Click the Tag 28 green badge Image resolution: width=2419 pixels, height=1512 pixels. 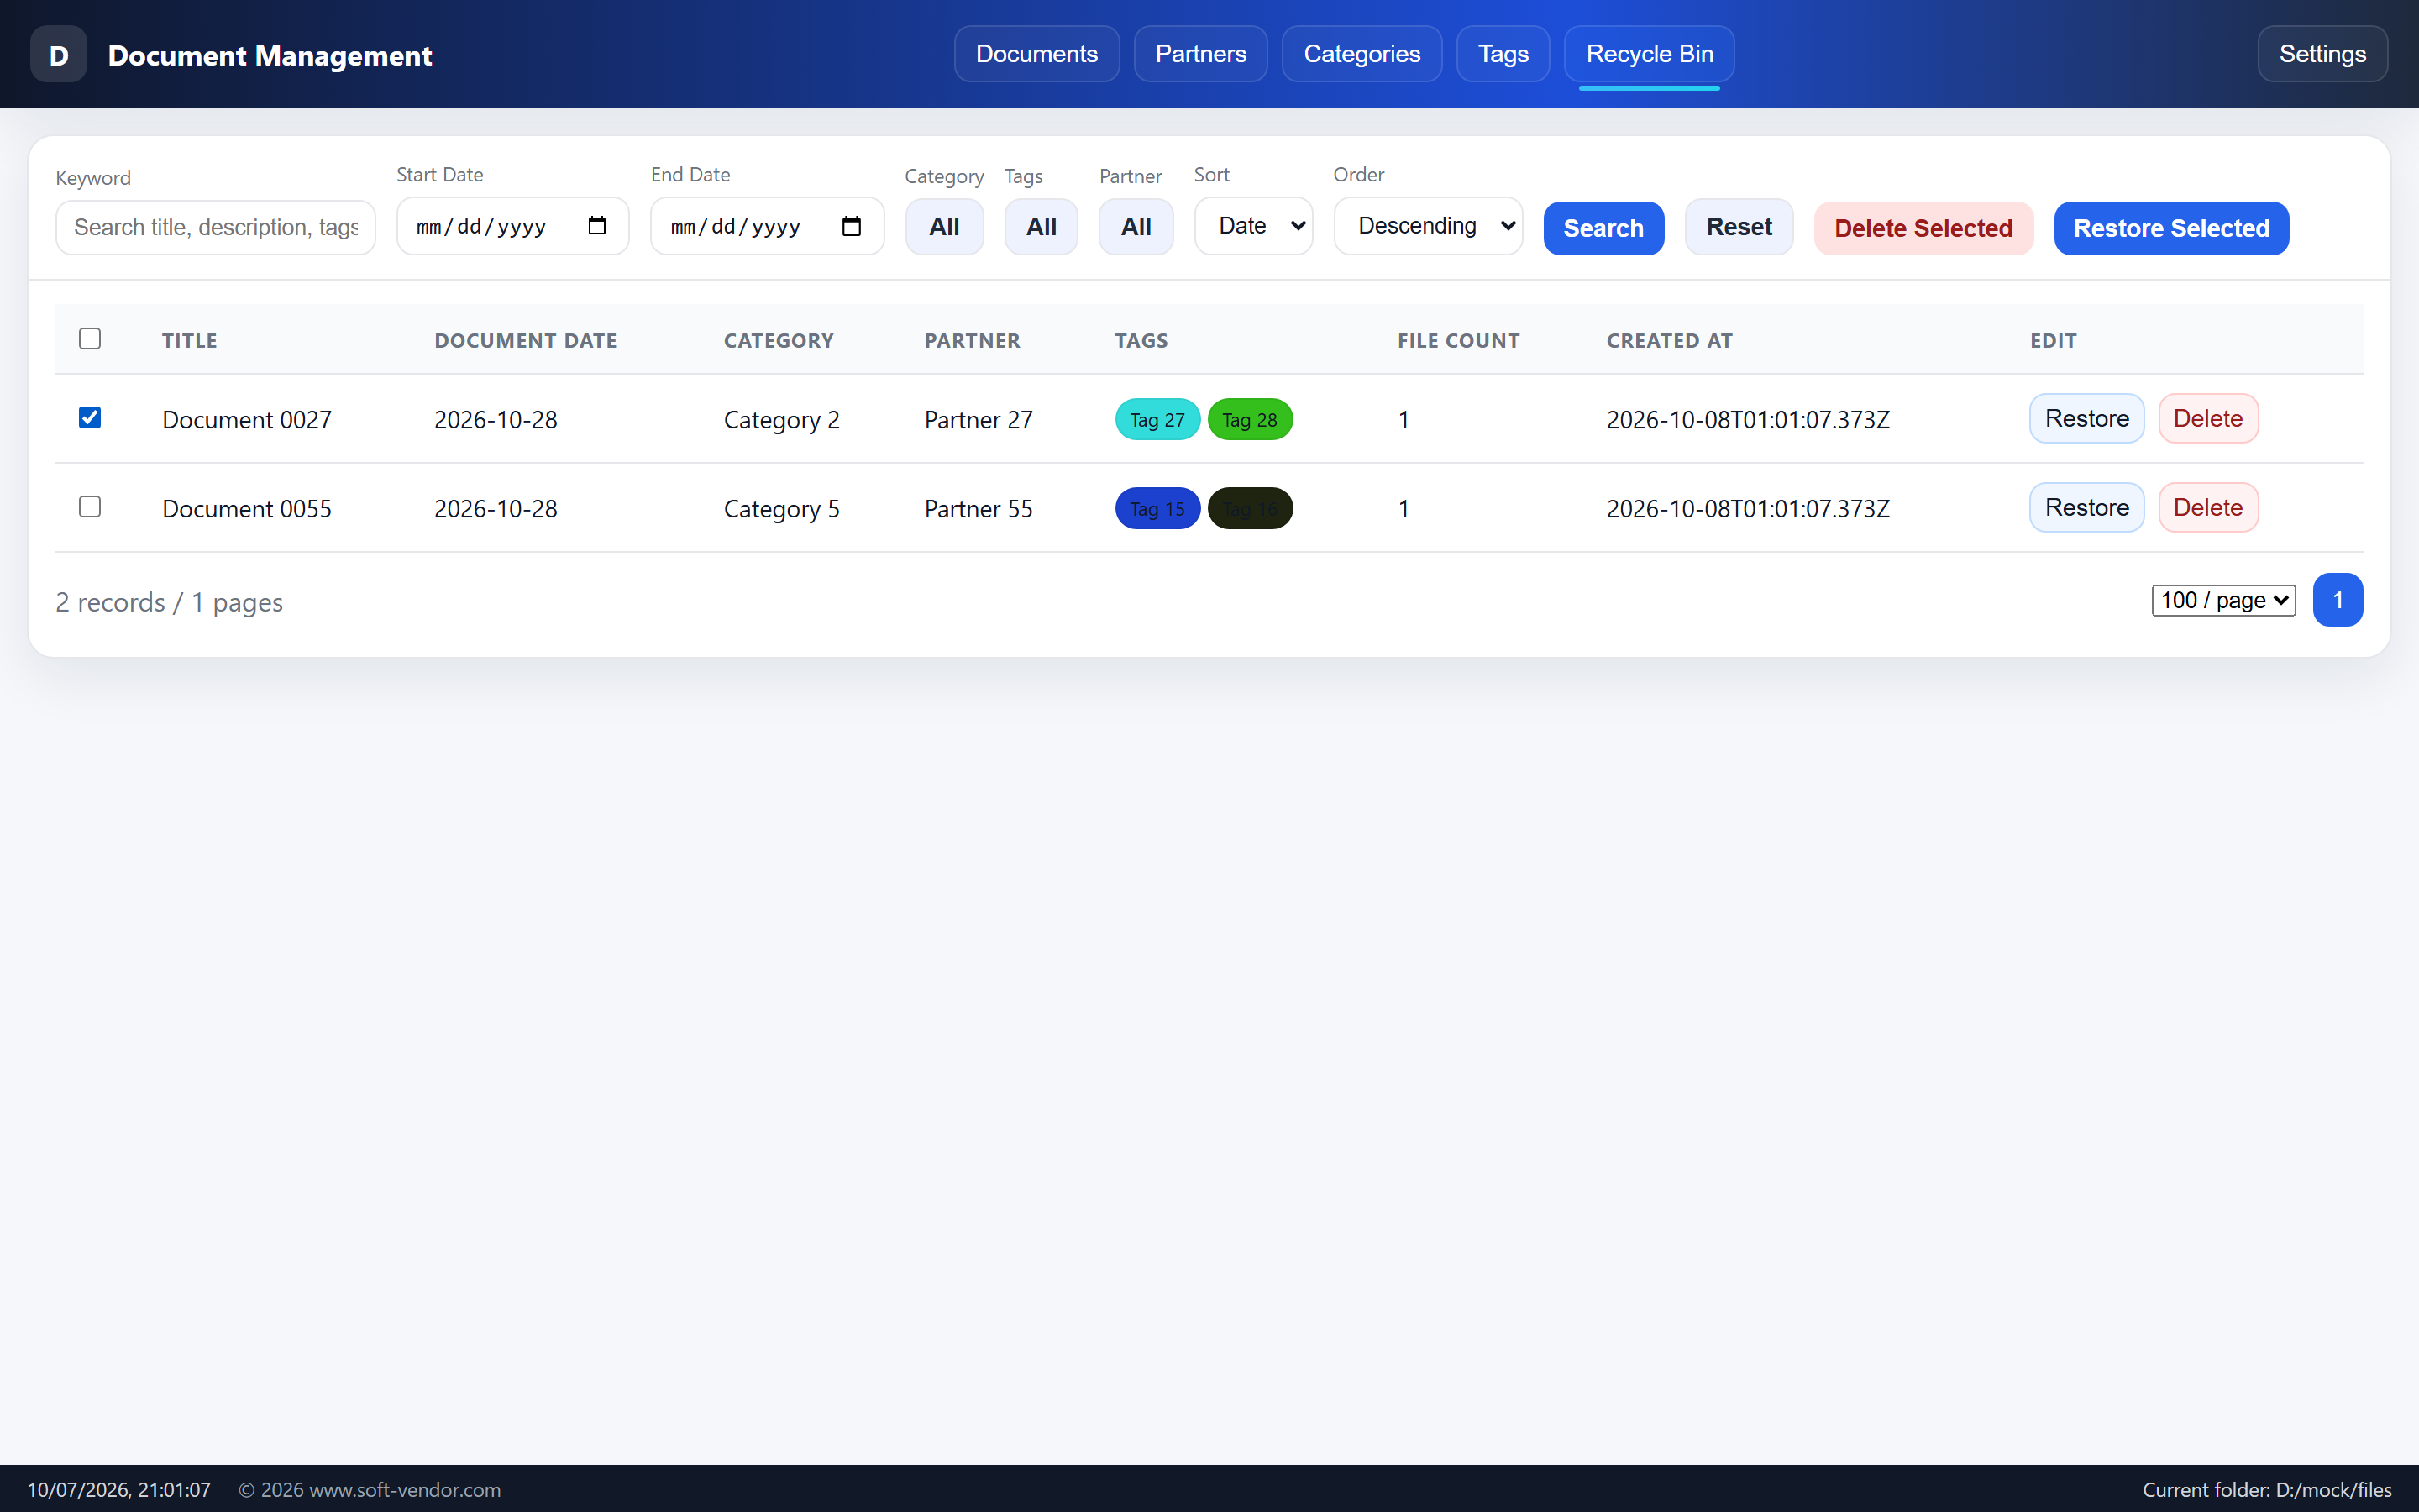1250,420
